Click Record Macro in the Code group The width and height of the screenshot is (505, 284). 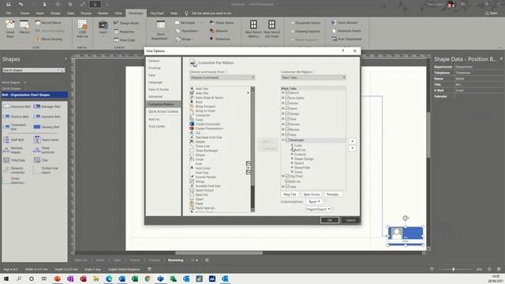[x=48, y=23]
